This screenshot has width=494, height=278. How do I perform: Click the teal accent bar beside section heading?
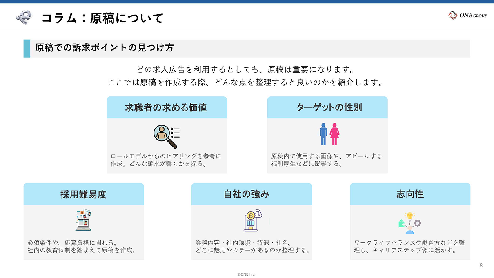[27, 48]
